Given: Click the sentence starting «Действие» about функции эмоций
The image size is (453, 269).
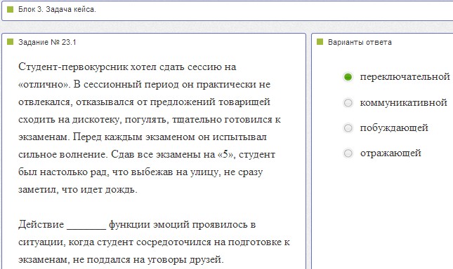Looking at the screenshot, I should coord(154,242).
